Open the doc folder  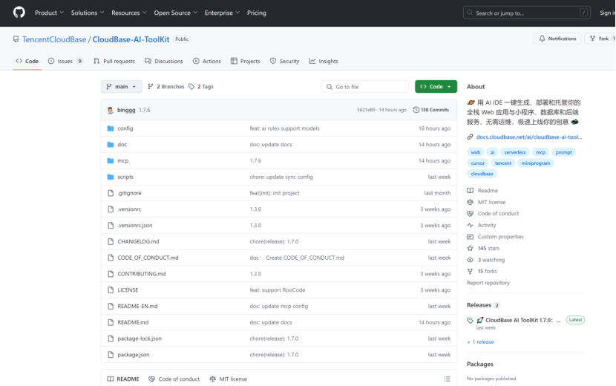pos(122,145)
